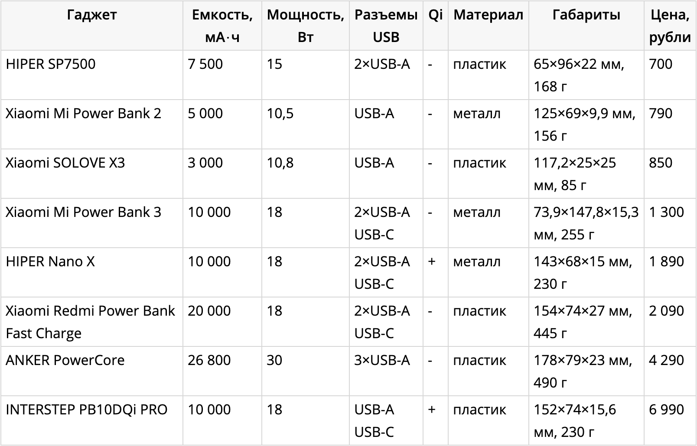Click the Мощность, Вт column header

coord(306,26)
